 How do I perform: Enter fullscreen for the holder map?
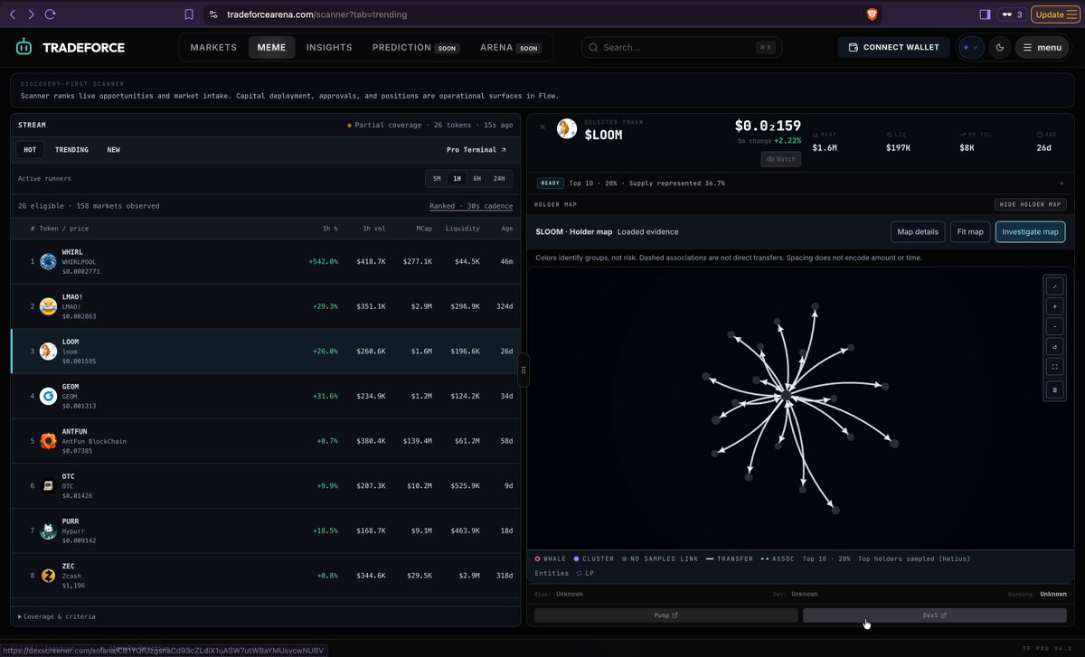pos(1054,368)
